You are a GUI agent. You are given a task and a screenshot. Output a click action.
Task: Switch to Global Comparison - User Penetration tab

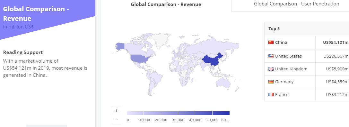296,4
